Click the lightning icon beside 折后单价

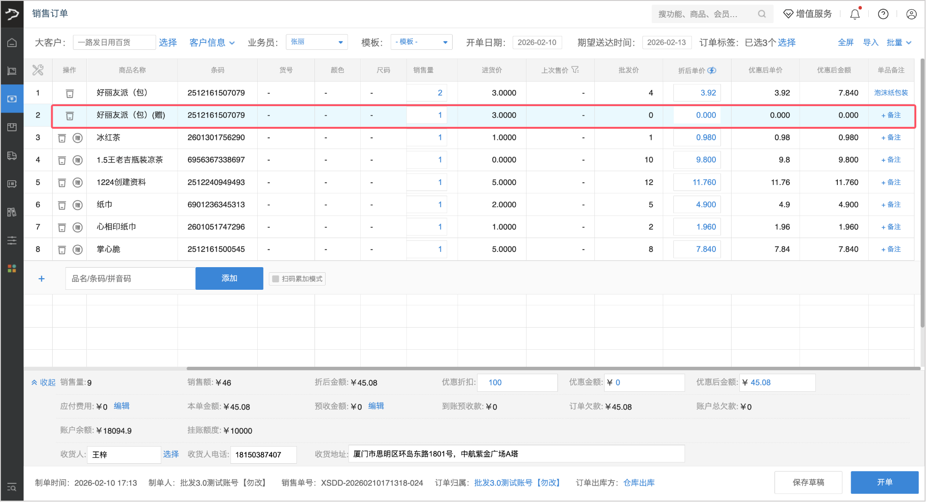click(712, 70)
